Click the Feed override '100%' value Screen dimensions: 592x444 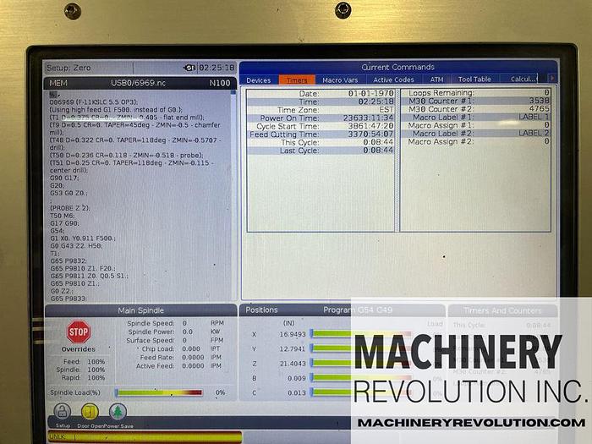(x=96, y=362)
